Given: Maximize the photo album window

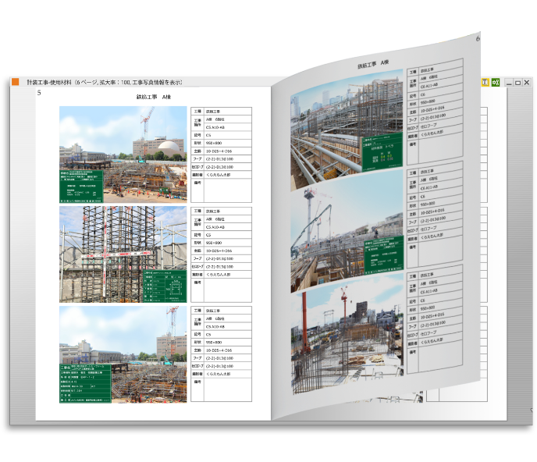Looking at the screenshot, I should (x=517, y=82).
